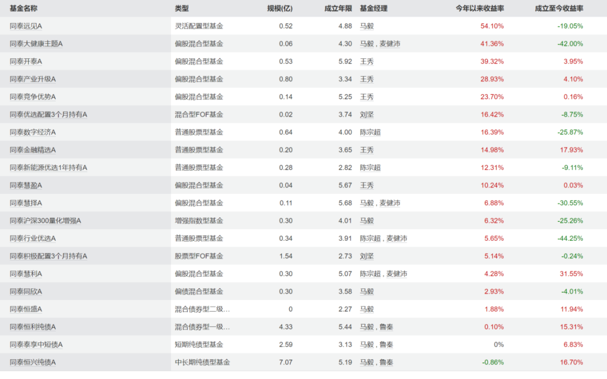Open manager 刘坚 in 同泰积极配置3个月持有A row
Viewport: 607px width, 379px height.
pos(367,256)
